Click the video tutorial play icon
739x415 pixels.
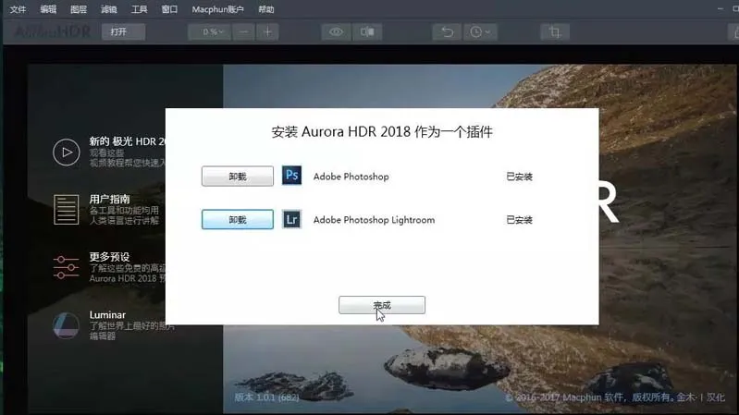click(x=66, y=153)
